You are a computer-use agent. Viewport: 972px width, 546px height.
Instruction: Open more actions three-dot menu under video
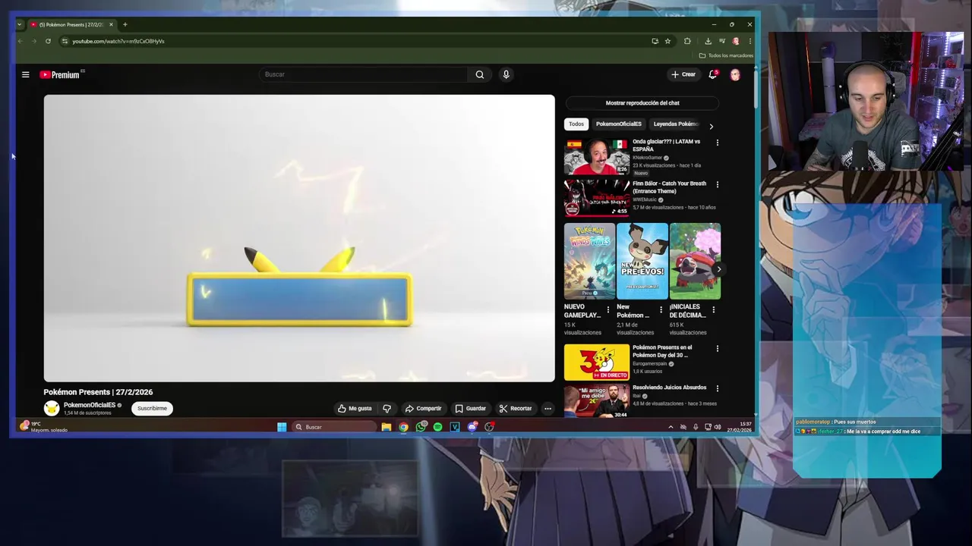click(548, 409)
